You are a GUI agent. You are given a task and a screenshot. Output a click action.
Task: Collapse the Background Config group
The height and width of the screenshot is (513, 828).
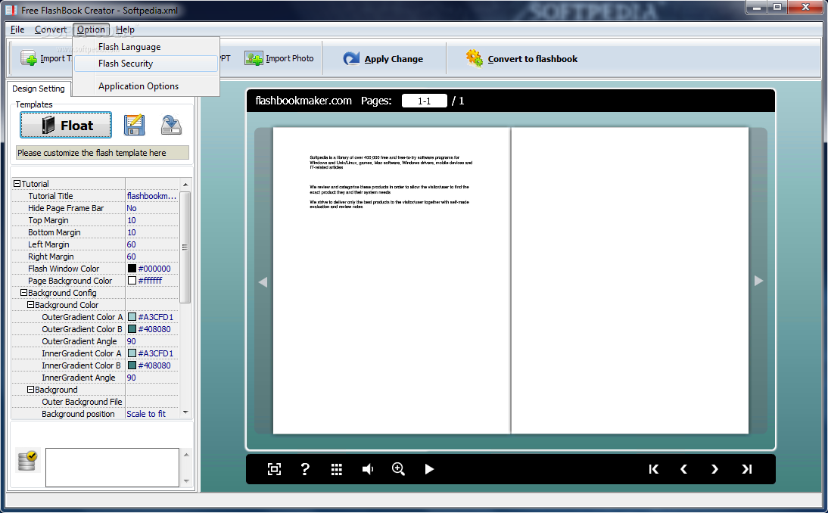click(23, 292)
